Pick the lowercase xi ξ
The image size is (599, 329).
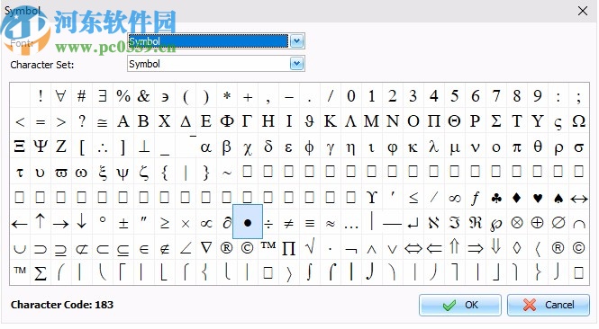pos(102,173)
